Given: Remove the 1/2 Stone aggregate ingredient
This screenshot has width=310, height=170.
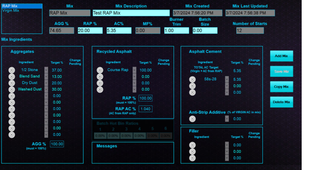Looking at the screenshot, I should [12, 70].
